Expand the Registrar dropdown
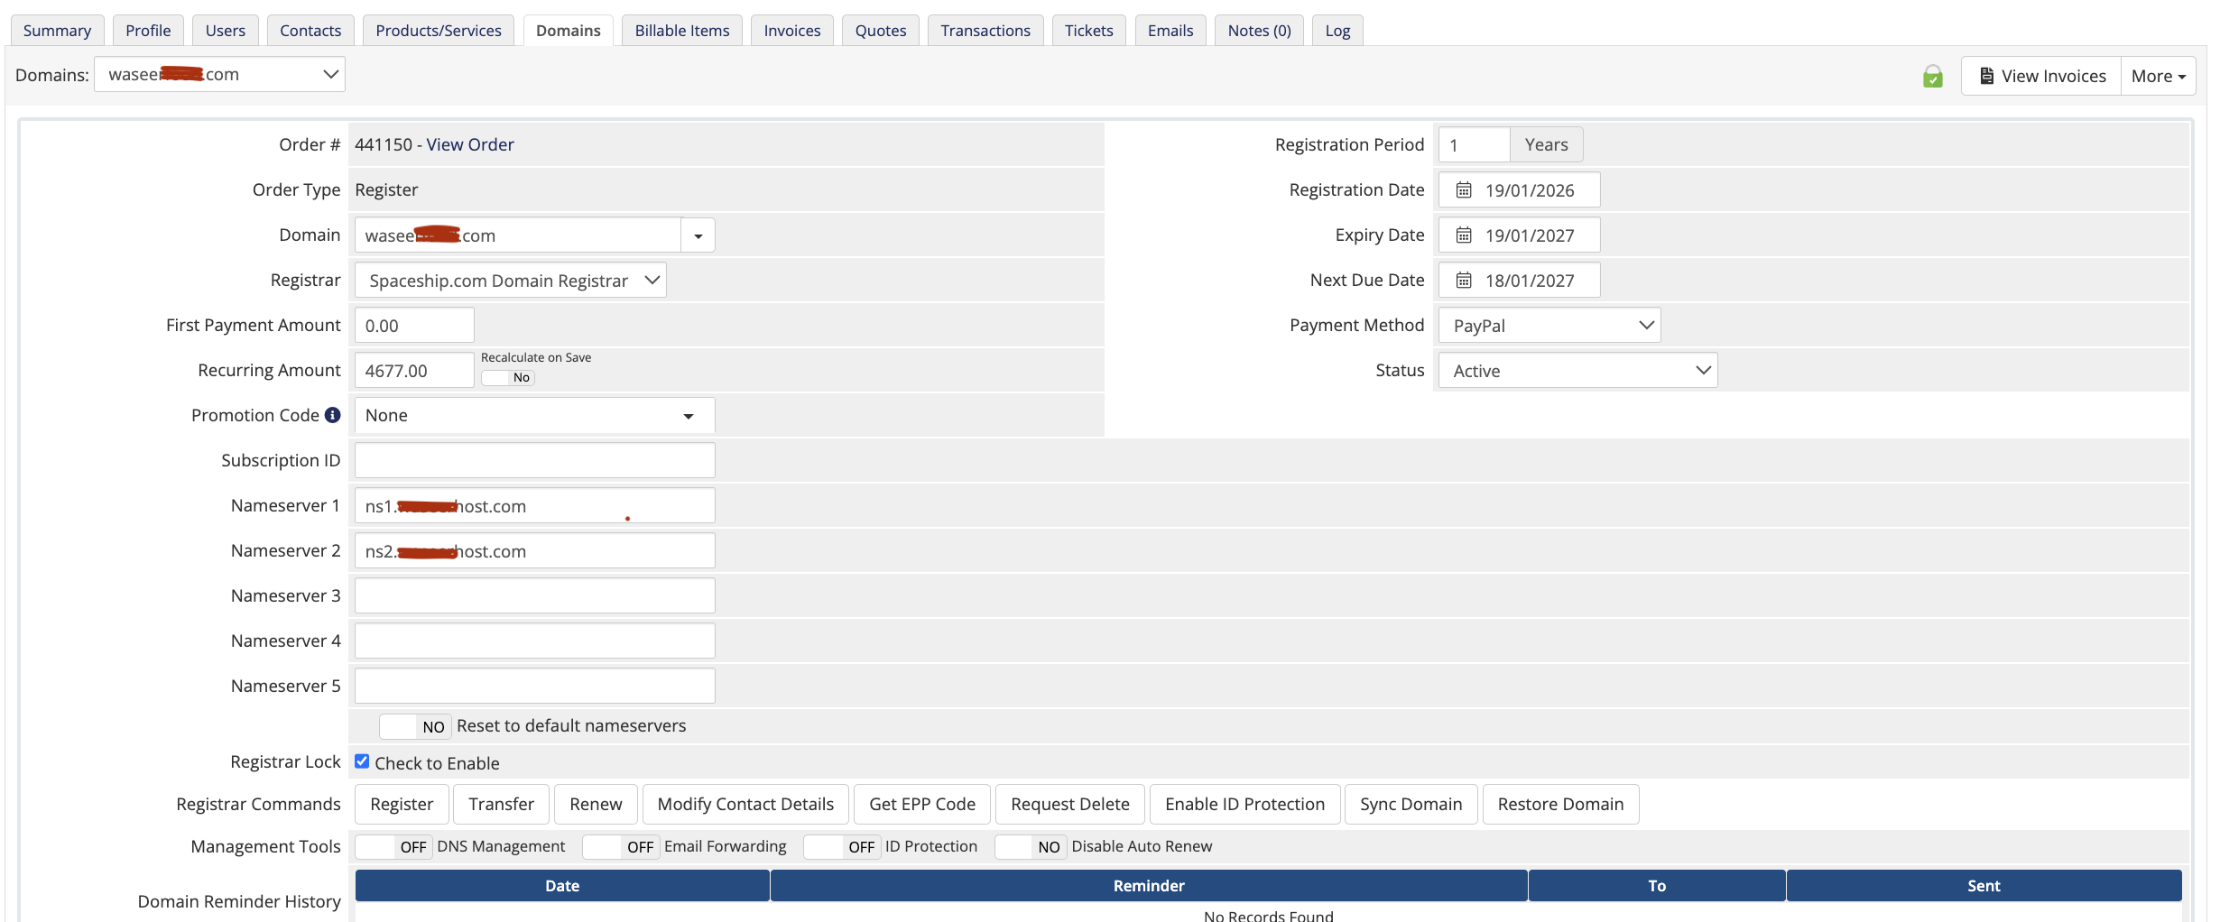The image size is (2220, 922). pyautogui.click(x=510, y=281)
